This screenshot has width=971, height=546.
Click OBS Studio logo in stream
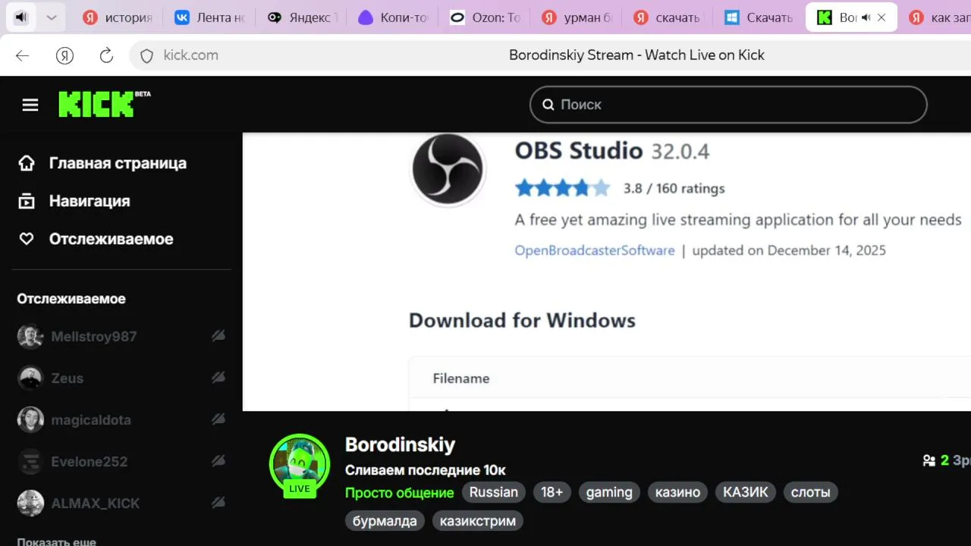[448, 170]
